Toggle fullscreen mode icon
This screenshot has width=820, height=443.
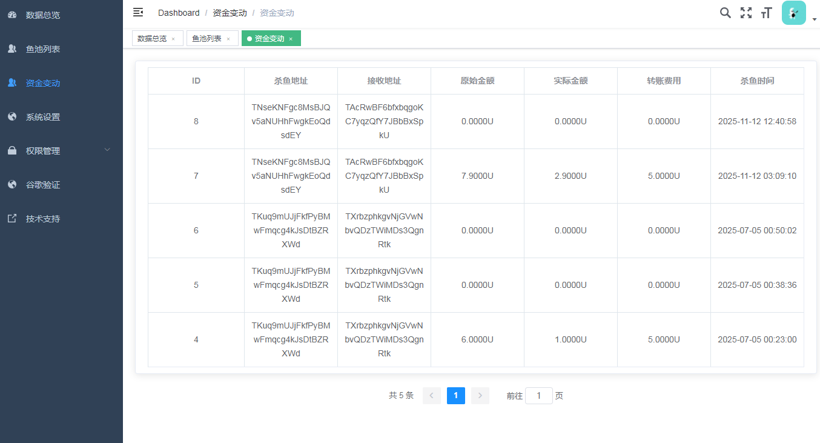click(x=746, y=13)
